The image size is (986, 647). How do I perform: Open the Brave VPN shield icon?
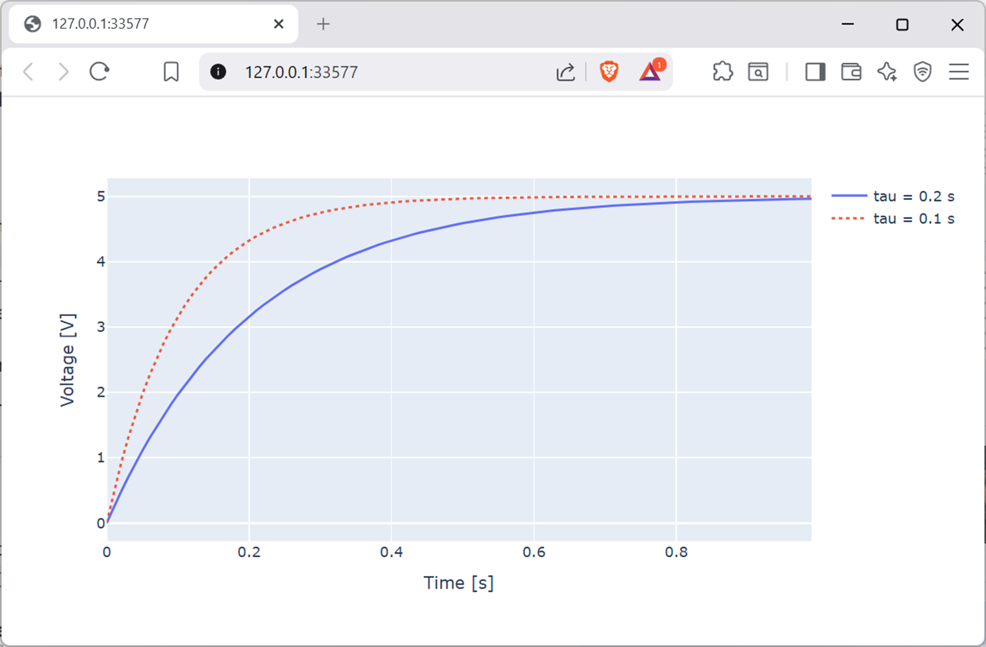pos(922,72)
